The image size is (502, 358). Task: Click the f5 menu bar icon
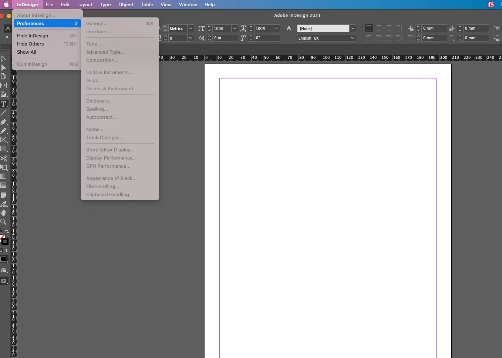(491, 4)
